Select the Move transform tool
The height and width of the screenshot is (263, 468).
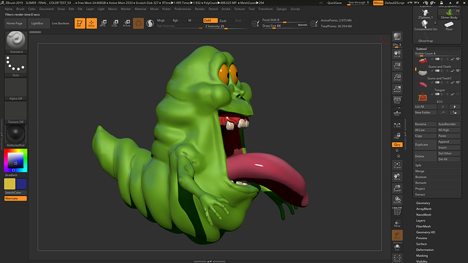[103, 23]
